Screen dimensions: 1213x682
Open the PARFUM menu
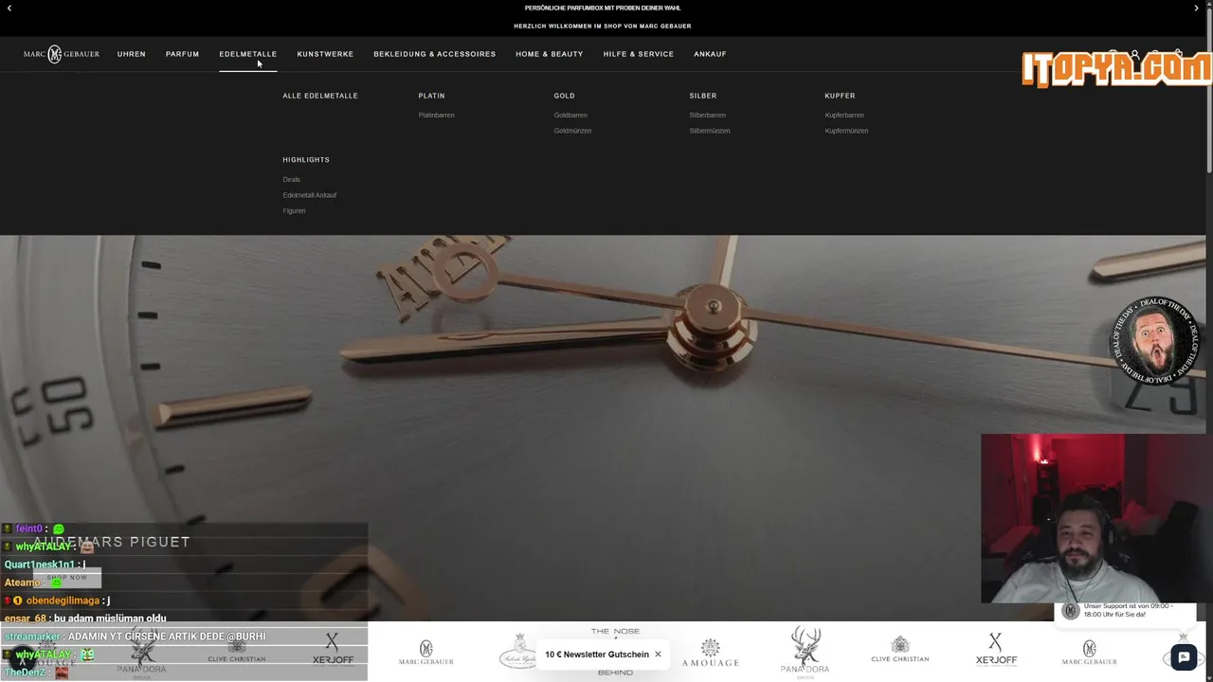182,54
